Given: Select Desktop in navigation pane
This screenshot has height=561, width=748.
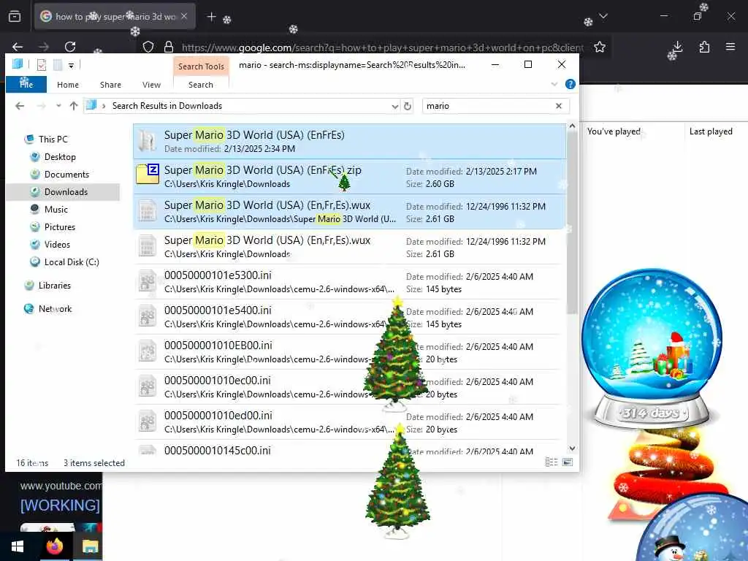Looking at the screenshot, I should (x=60, y=157).
